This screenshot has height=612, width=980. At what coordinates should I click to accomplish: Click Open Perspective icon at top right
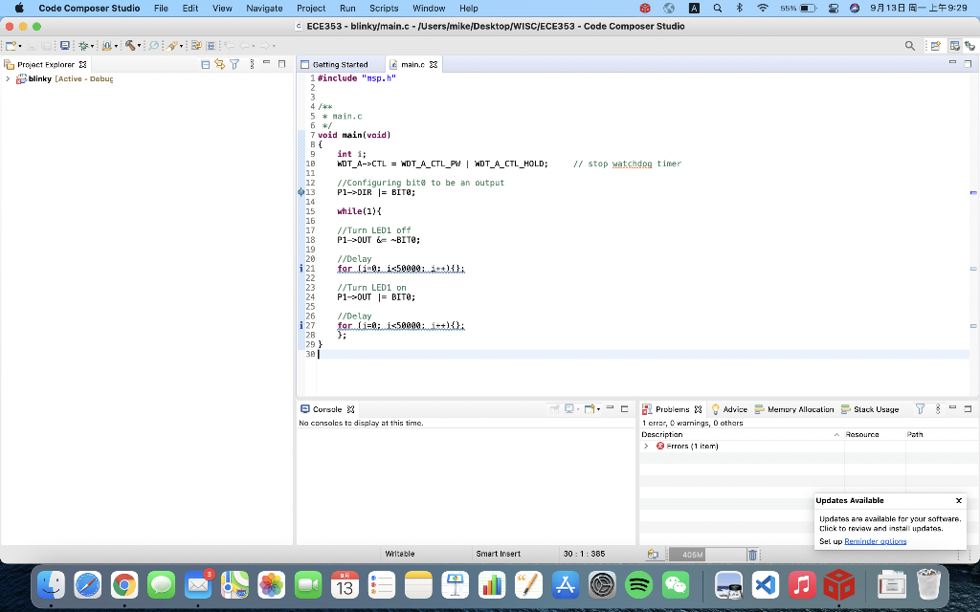[x=935, y=45]
